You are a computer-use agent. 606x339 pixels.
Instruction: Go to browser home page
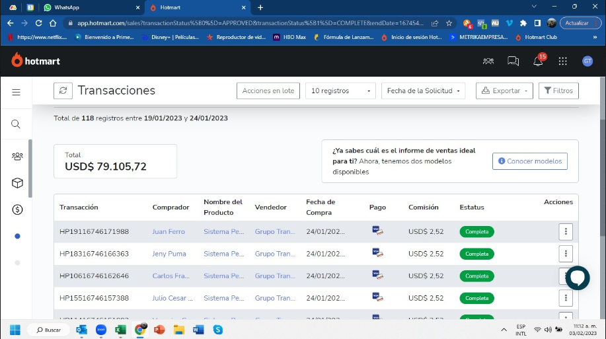point(53,23)
